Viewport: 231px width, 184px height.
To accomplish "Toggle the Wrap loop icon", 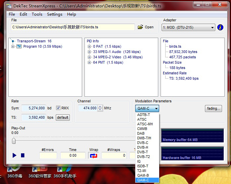I will [x=94, y=155].
